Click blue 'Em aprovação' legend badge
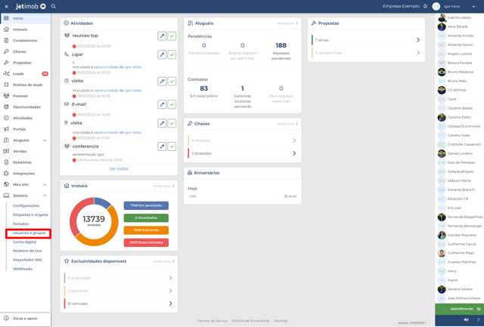 (146, 205)
